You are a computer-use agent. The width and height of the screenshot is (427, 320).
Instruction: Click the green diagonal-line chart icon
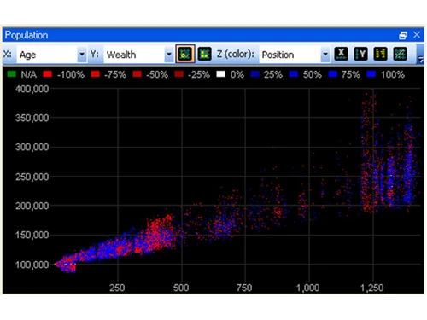pos(400,54)
